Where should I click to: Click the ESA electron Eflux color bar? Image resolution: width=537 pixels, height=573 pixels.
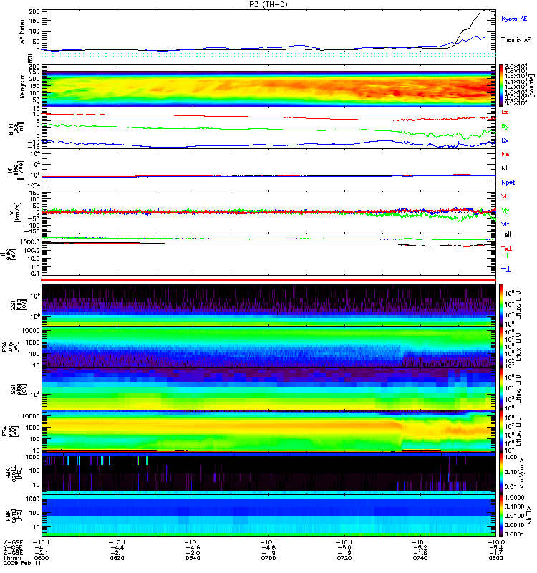501,432
